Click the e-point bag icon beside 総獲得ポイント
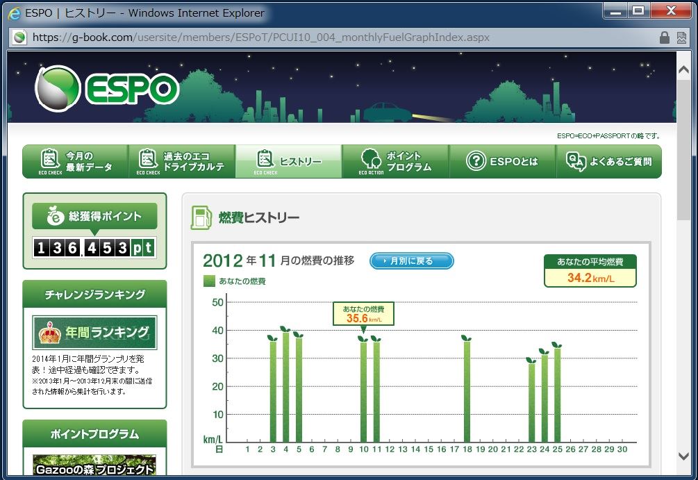Image resolution: width=698 pixels, height=480 pixels. click(56, 215)
